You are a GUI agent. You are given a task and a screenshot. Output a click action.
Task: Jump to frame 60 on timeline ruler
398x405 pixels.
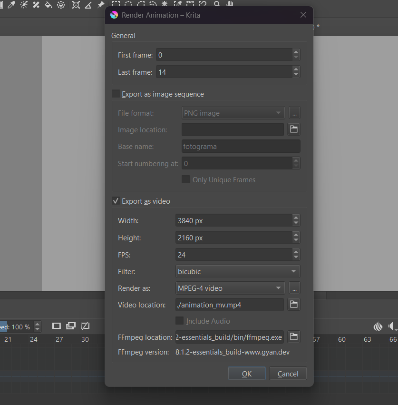(x=342, y=339)
